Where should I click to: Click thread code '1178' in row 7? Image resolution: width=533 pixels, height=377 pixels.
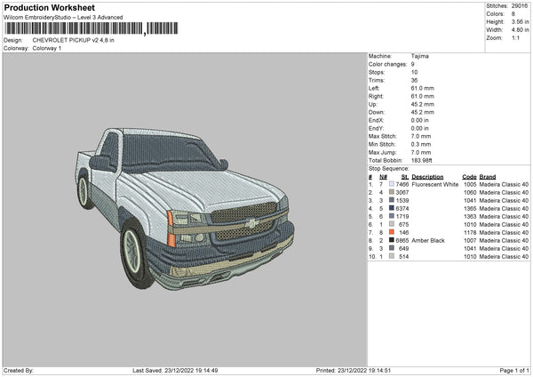(x=470, y=233)
